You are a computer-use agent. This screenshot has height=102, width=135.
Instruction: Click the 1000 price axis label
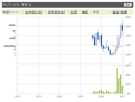[128, 55]
